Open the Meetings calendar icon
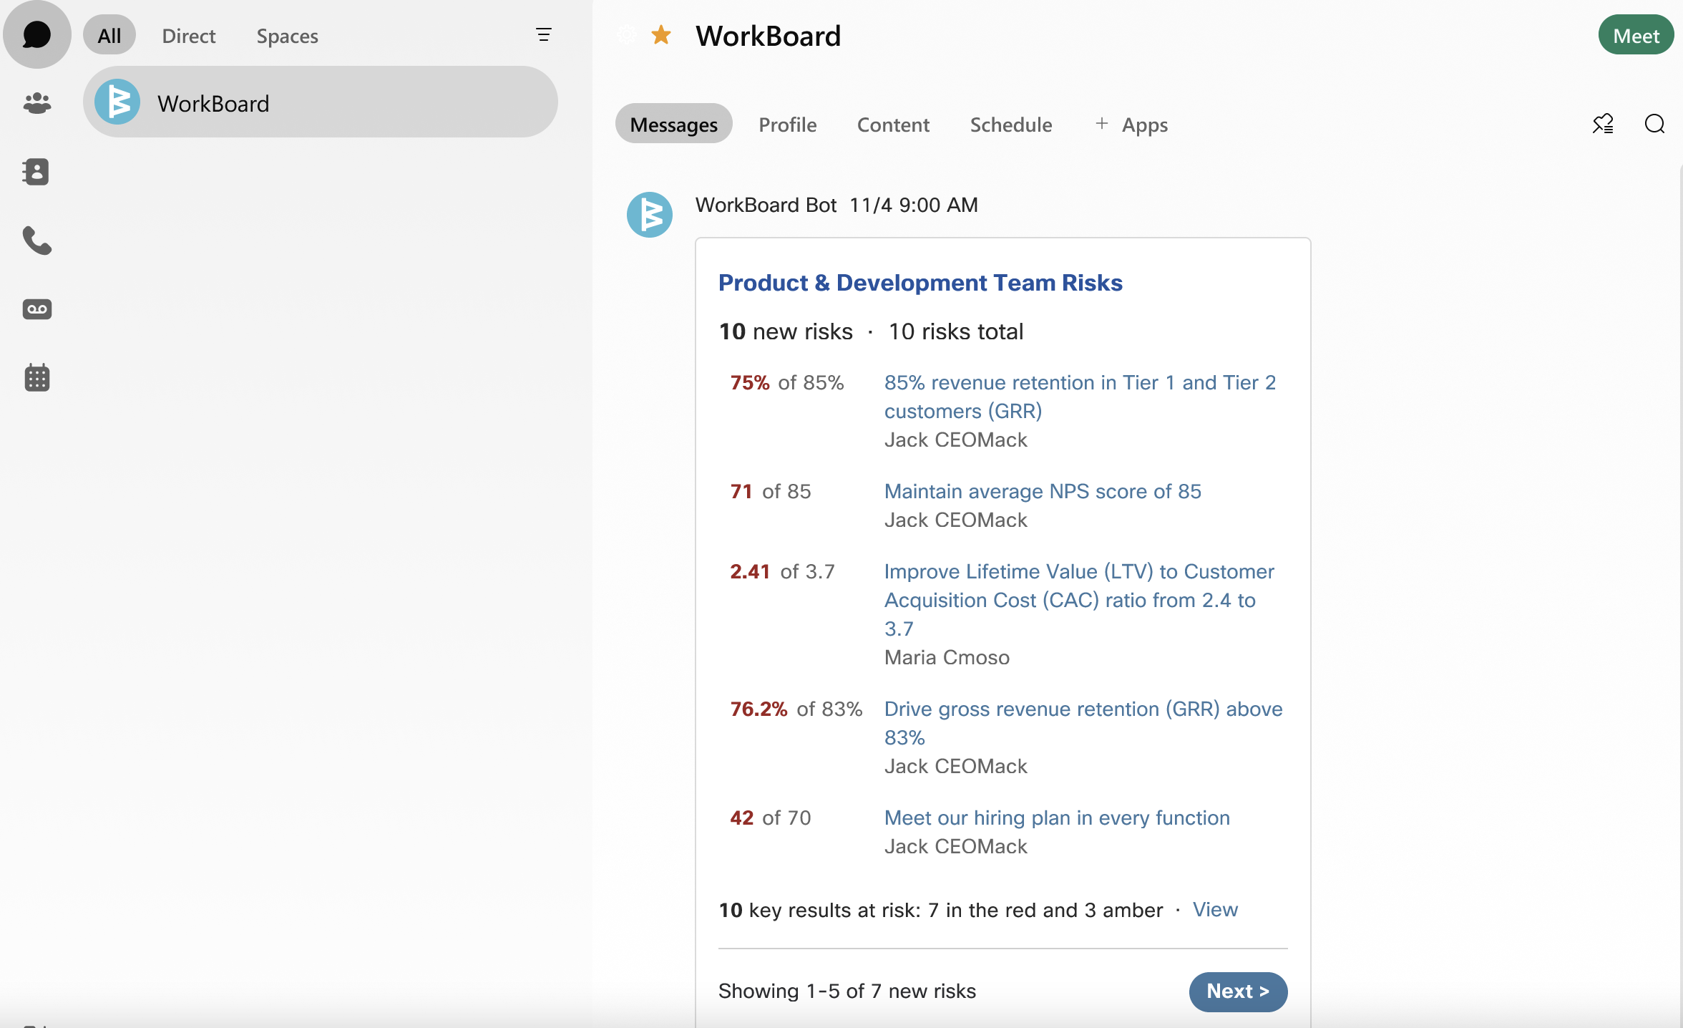The width and height of the screenshot is (1683, 1028). pos(37,377)
